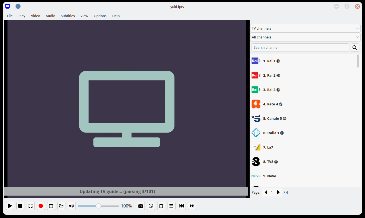Select the TV8 channel logo
Image resolution: width=365 pixels, height=218 pixels.
256,162
